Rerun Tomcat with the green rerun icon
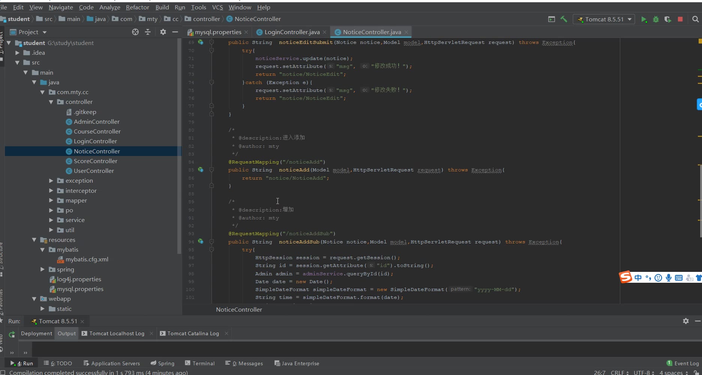The width and height of the screenshot is (702, 375). tap(12, 334)
